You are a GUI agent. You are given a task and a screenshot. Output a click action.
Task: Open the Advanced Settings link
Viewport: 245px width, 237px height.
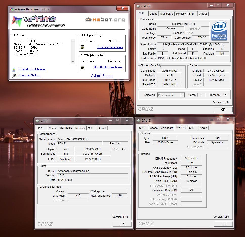pos(29,75)
